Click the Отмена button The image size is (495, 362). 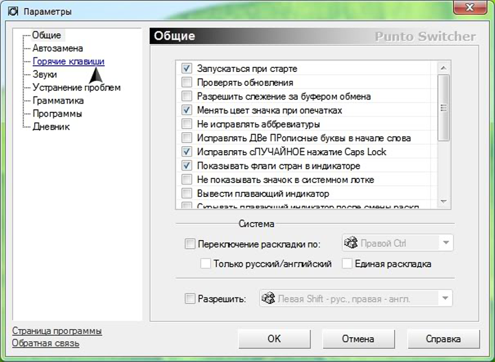(358, 339)
